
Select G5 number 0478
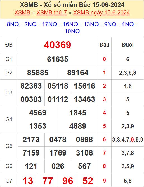(58, 139)
